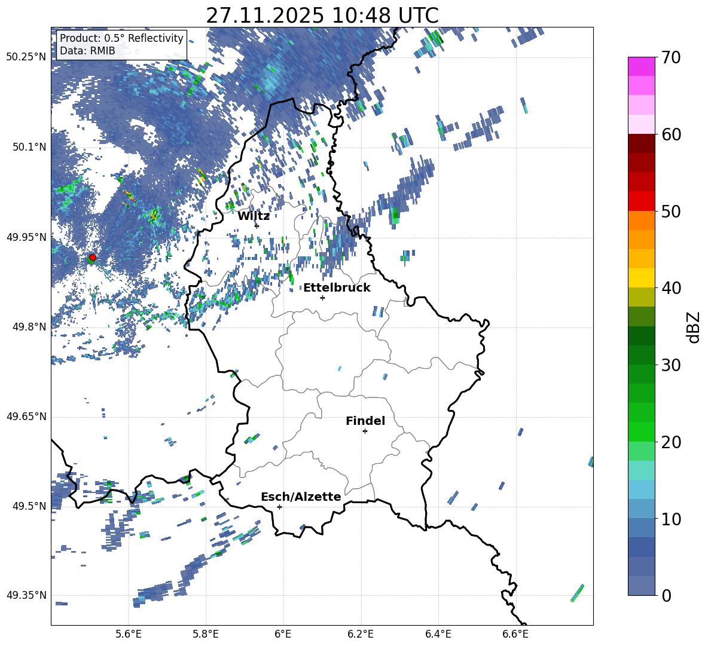Click the 5.8°E longitude label
Screen dimensions: 708x646
pos(206,634)
